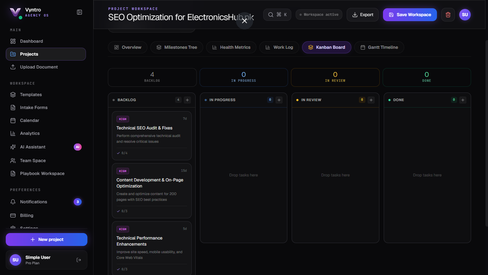The image size is (488, 275).
Task: Close the overlay with the X button
Action: coord(245,21)
